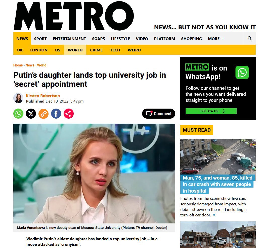Viewport: 258px width, 248px height.
Task: Share article on X icon
Action: 31,114
